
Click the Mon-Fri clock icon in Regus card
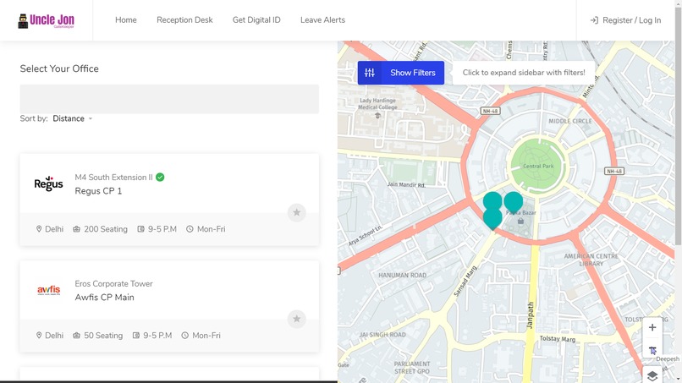pos(190,229)
